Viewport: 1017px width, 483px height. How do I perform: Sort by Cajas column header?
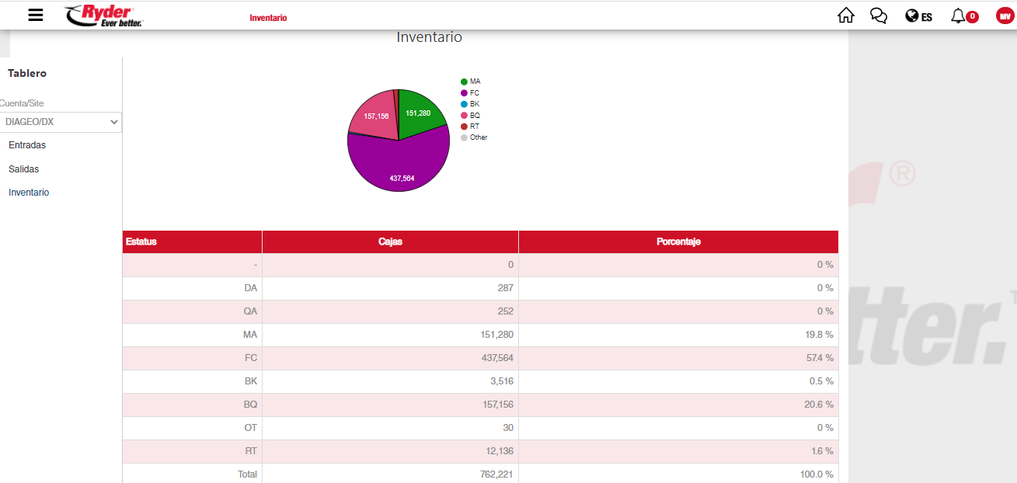click(390, 241)
